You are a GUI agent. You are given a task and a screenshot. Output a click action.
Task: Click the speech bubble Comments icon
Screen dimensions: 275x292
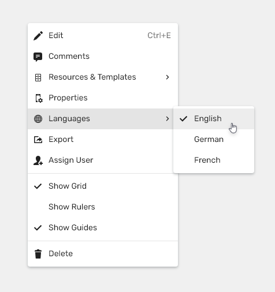(38, 57)
